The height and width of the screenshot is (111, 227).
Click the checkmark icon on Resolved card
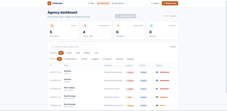[152, 26]
